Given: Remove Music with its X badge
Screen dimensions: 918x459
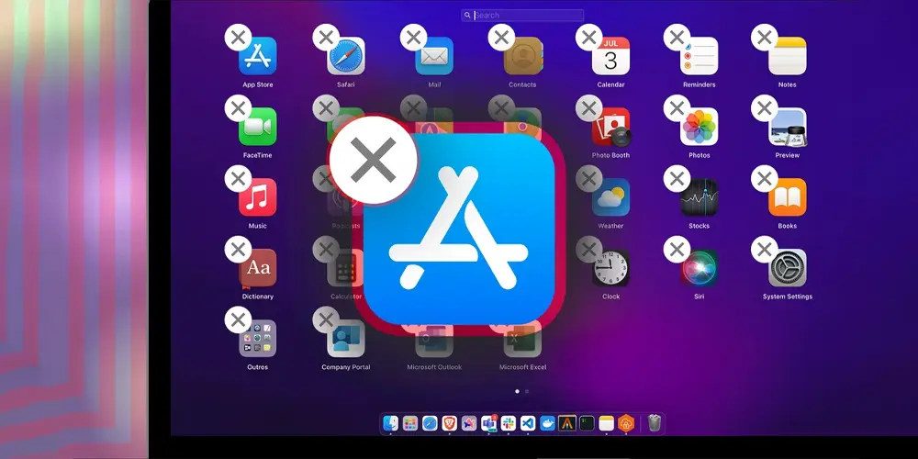Looking at the screenshot, I should tap(238, 179).
